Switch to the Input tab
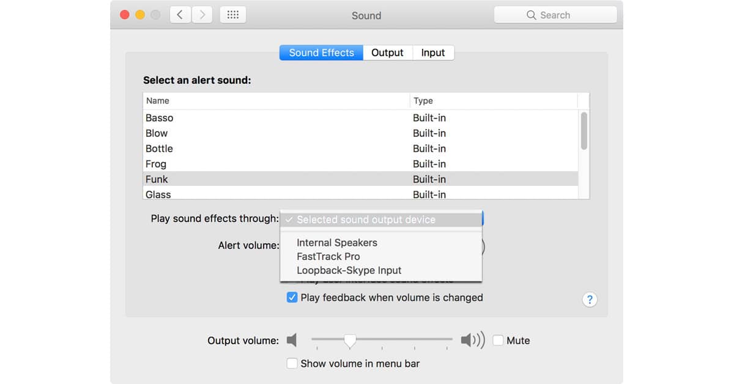 433,53
